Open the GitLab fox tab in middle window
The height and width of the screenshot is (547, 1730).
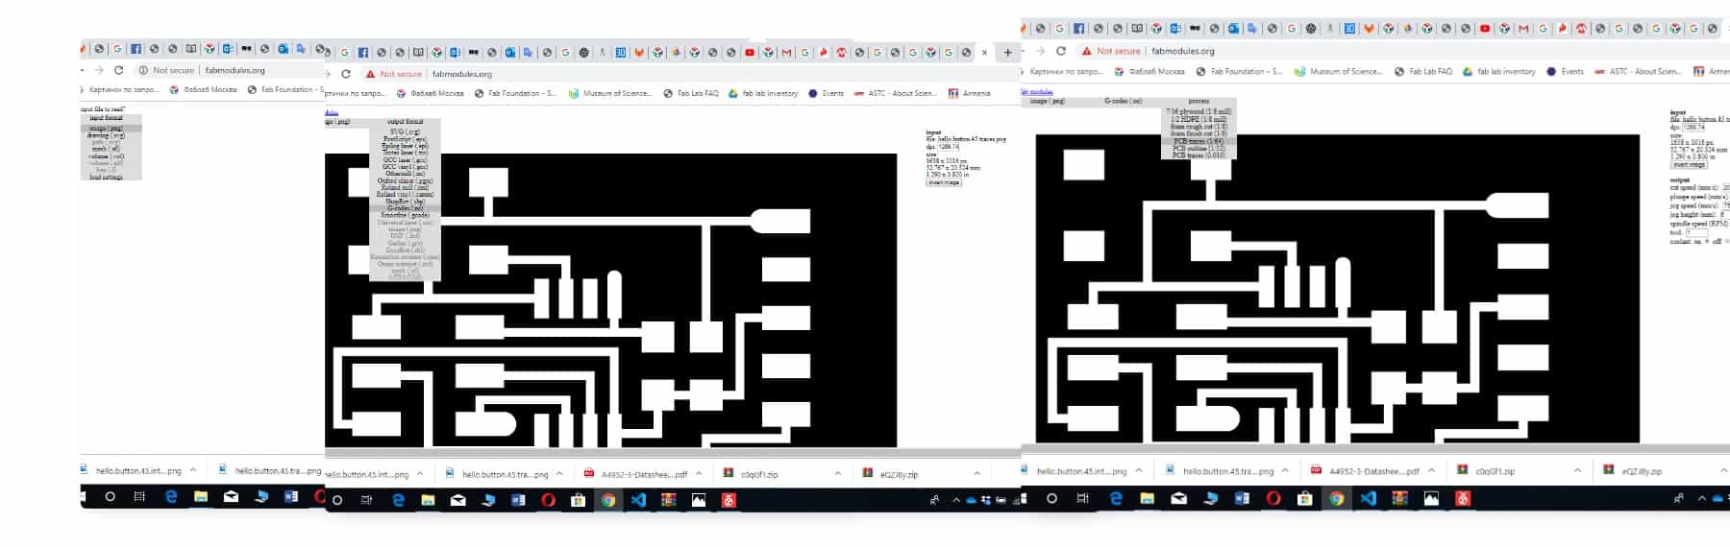tap(639, 53)
